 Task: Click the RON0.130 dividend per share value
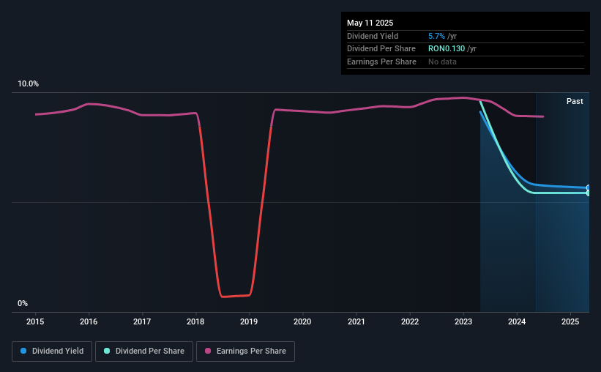(447, 49)
